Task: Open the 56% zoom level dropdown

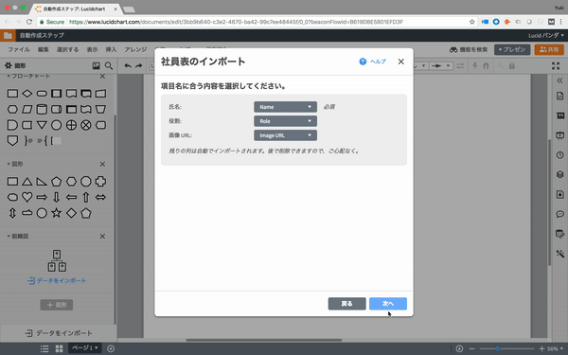Action: pyautogui.click(x=556, y=348)
